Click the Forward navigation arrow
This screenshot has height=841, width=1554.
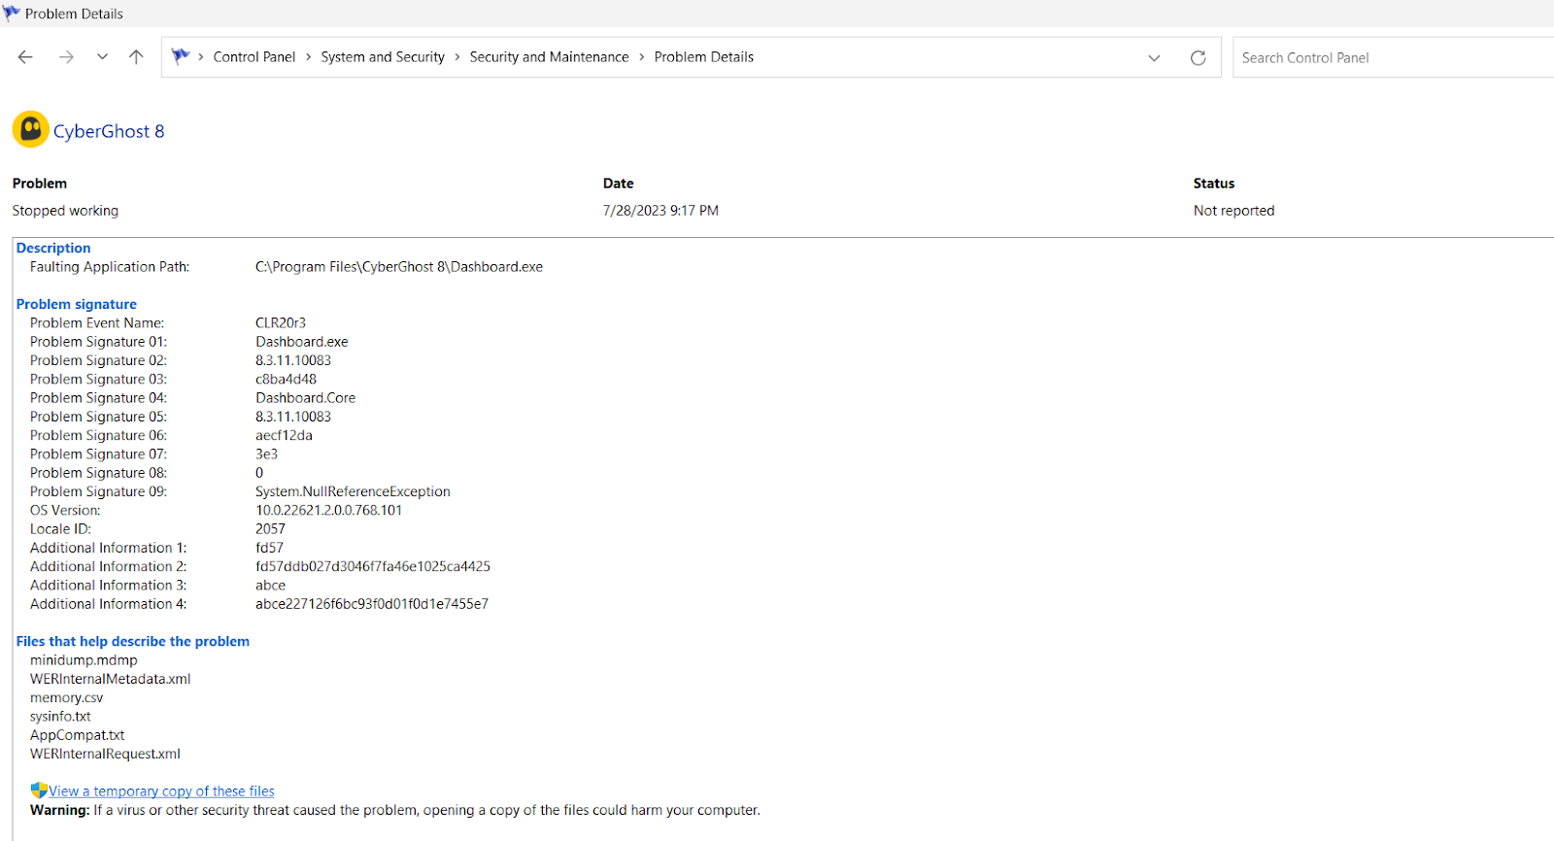click(66, 57)
